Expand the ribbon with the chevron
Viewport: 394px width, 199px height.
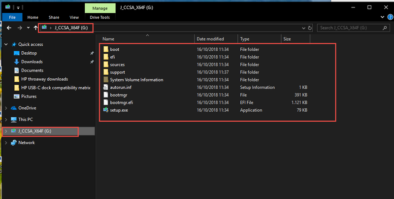pyautogui.click(x=381, y=17)
